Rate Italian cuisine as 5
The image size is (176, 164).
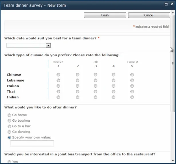tap(132, 86)
